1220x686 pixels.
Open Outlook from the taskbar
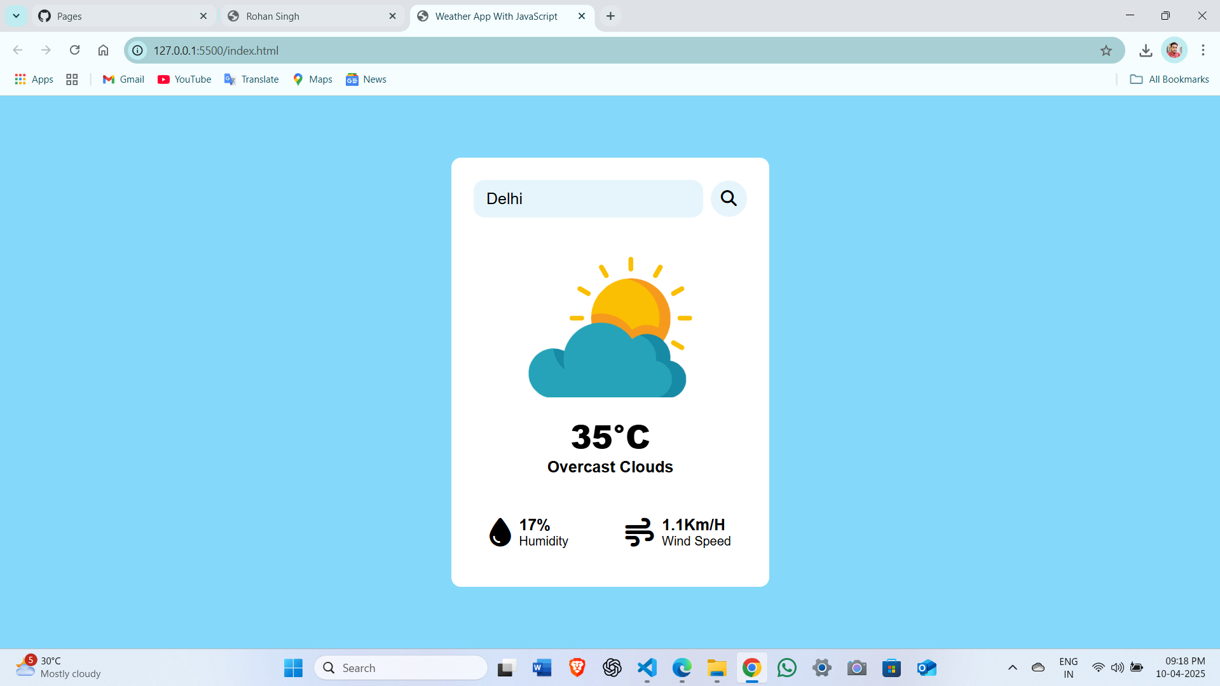coord(926,668)
